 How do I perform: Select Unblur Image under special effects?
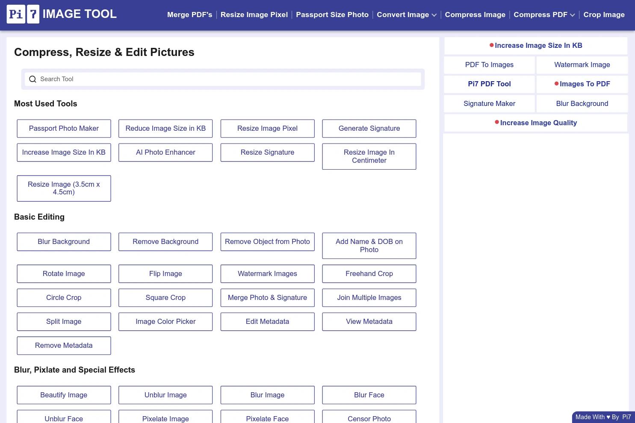[x=165, y=395]
